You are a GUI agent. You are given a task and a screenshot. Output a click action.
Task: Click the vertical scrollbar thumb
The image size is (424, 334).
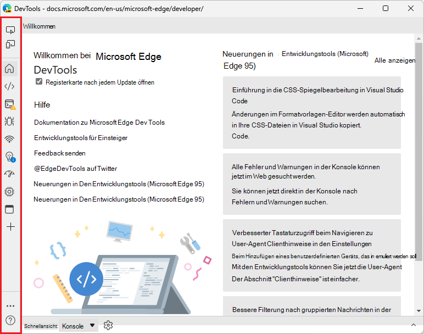419,152
